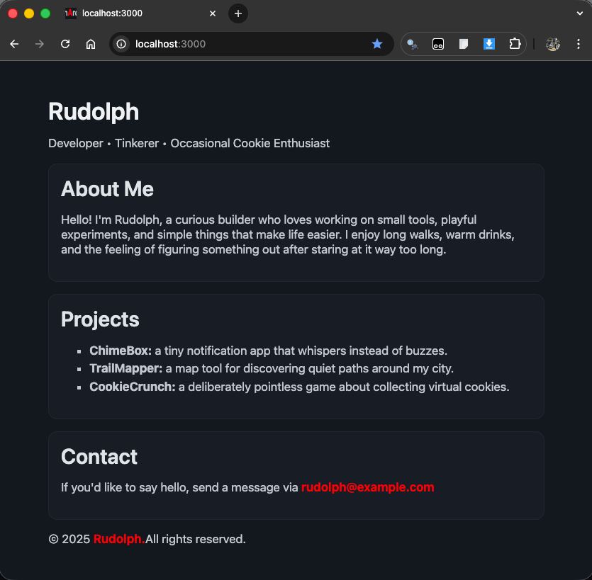Screen dimensions: 592x580
Task: Open the user profile avatar
Action: point(553,44)
